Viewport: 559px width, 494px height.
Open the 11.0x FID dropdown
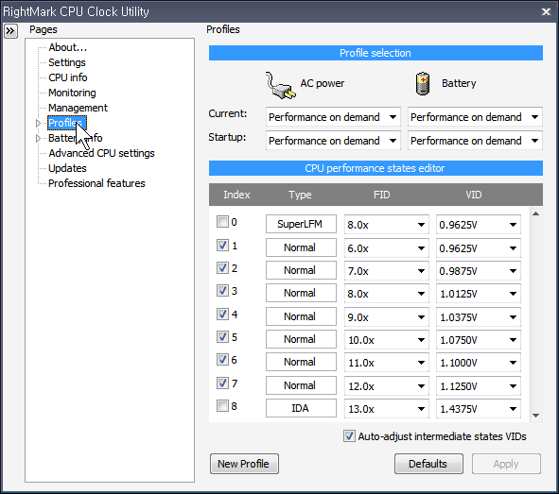coord(387,363)
